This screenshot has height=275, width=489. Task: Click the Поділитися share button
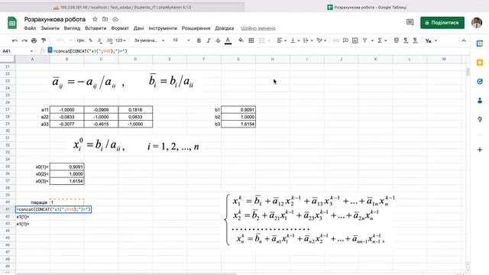tap(442, 23)
